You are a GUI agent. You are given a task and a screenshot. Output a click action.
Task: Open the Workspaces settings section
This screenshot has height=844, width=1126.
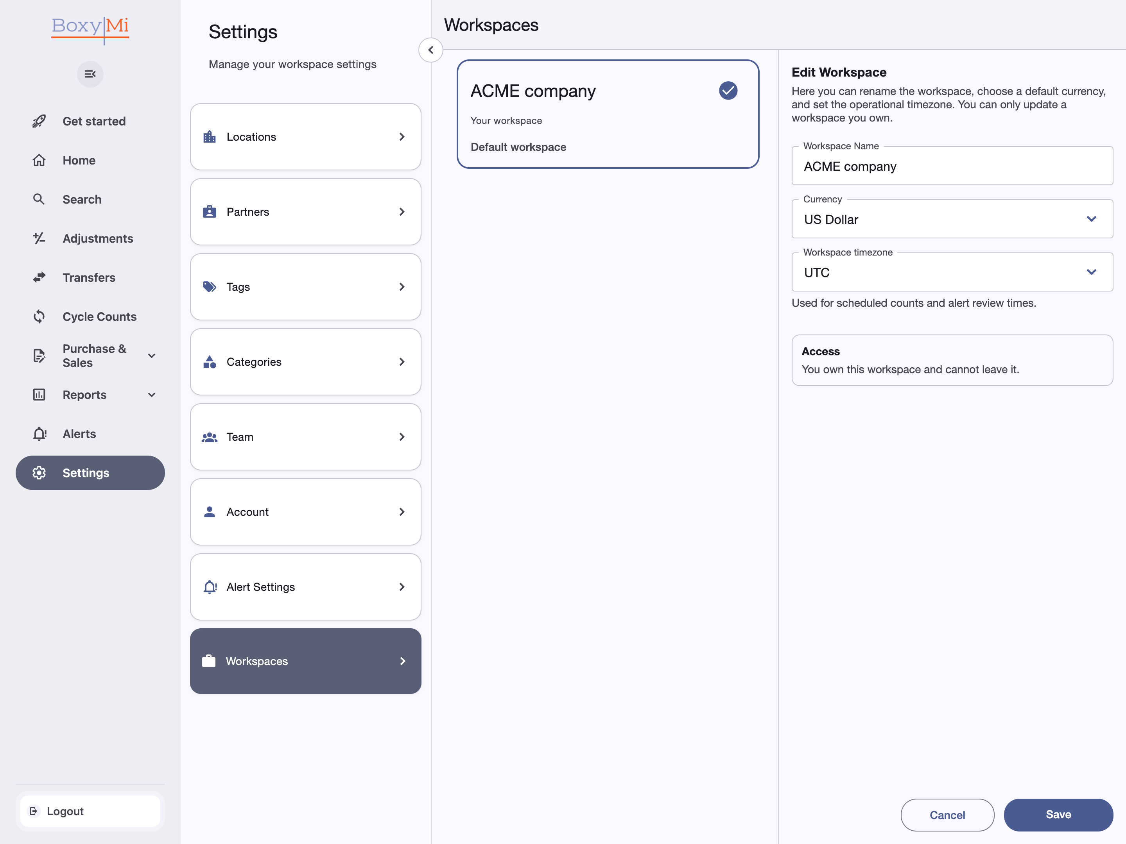click(305, 661)
